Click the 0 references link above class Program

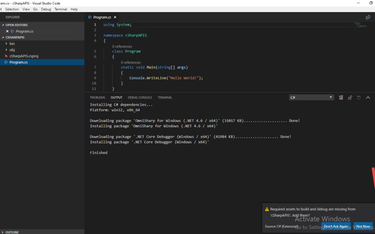122,46
